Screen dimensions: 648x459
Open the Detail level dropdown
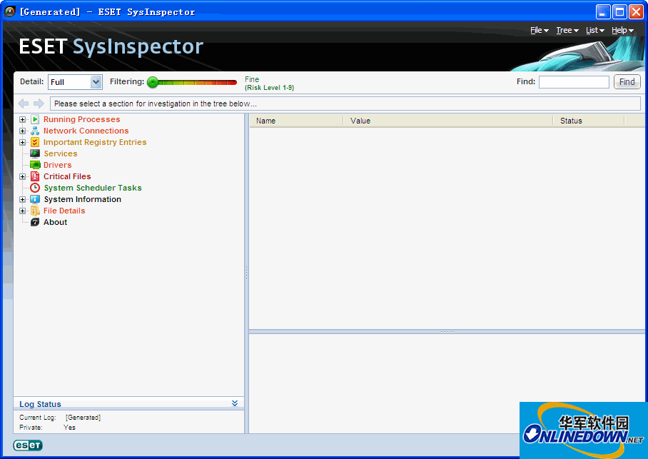(x=96, y=82)
